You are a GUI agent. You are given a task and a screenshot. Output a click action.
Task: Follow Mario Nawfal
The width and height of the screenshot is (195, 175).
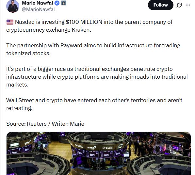coord(161,5)
